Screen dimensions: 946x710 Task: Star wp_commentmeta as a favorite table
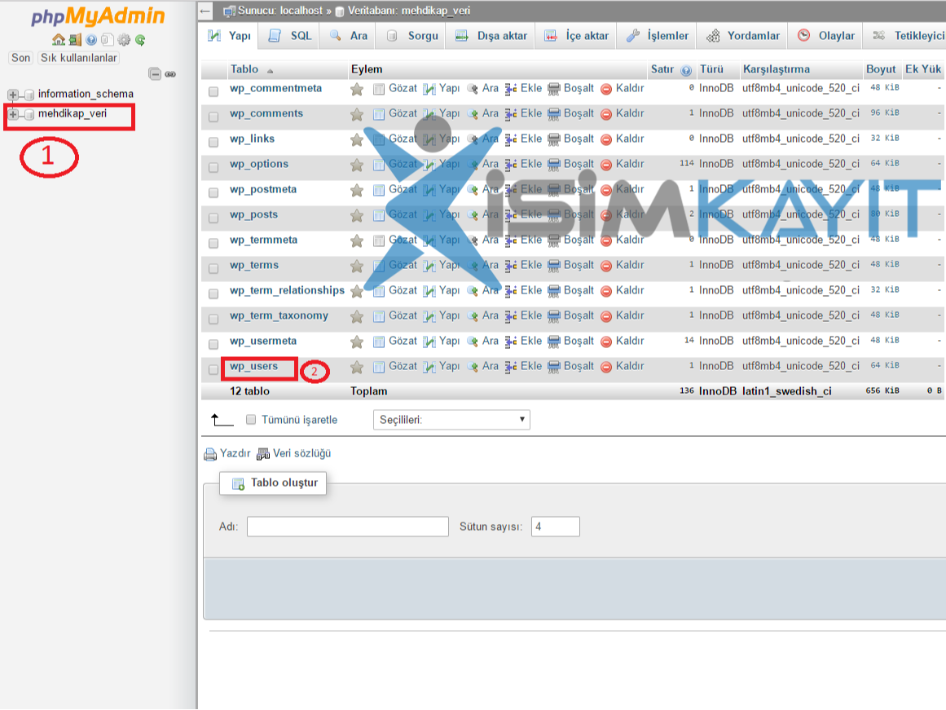click(x=357, y=90)
